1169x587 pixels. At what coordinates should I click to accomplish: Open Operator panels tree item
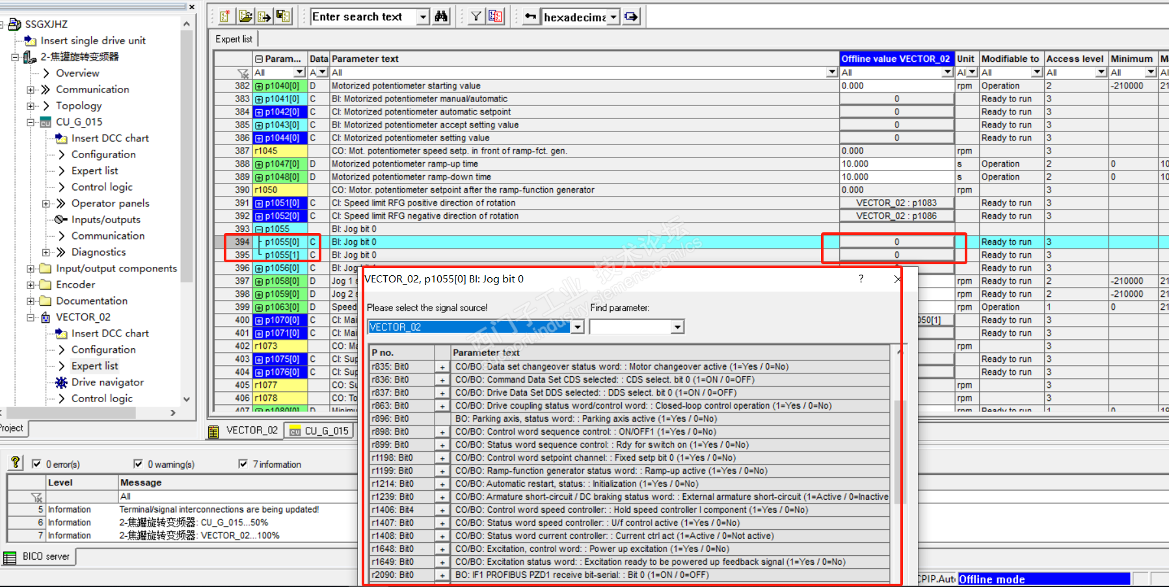pyautogui.click(x=110, y=203)
